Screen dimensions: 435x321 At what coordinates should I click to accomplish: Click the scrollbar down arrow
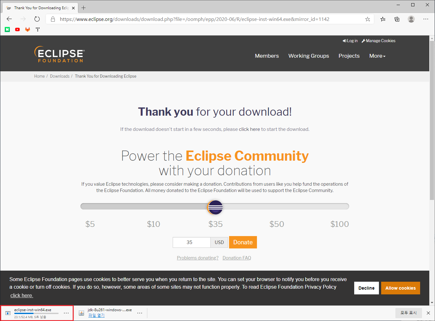pyautogui.click(x=432, y=303)
